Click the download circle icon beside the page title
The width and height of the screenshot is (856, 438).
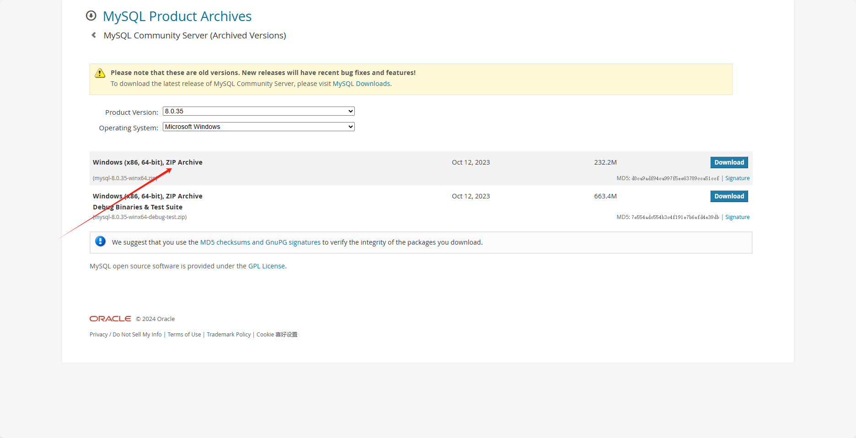pyautogui.click(x=91, y=16)
